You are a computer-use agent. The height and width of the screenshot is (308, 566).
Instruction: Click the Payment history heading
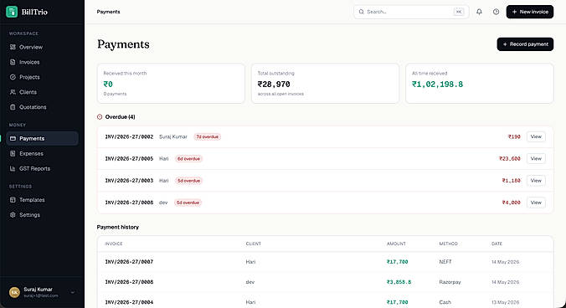click(x=118, y=227)
